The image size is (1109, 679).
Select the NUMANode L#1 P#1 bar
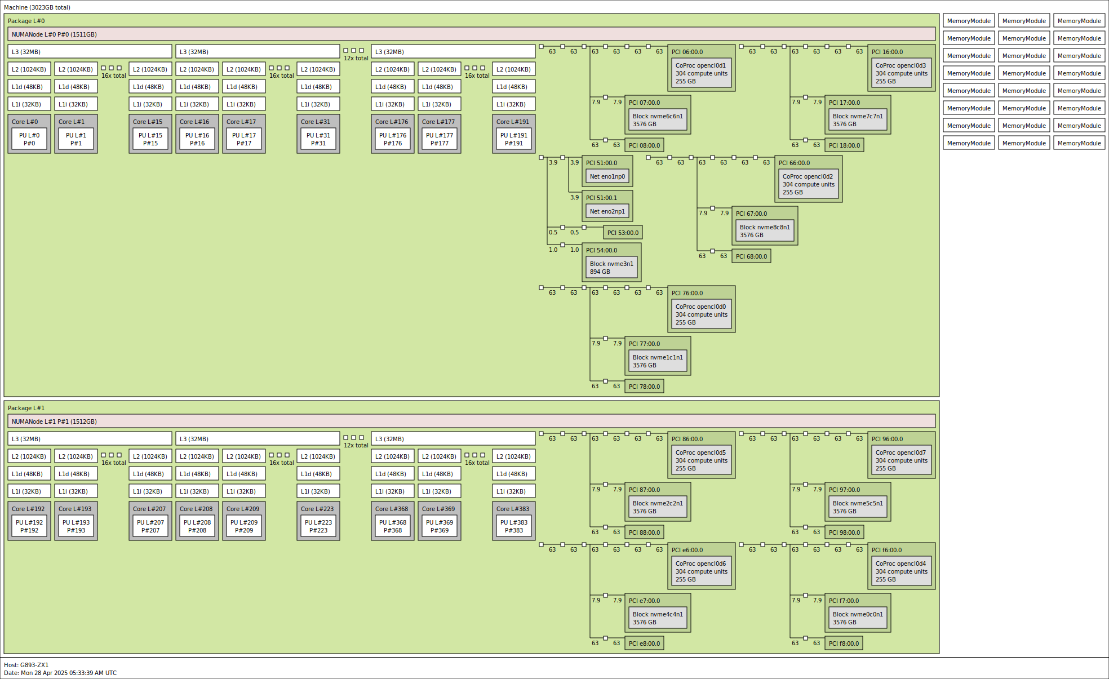(471, 421)
